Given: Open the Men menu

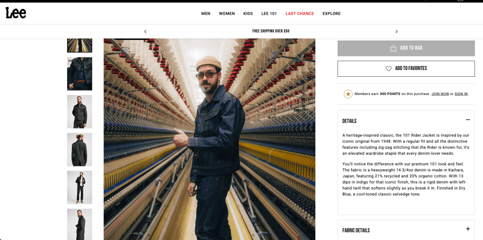Looking at the screenshot, I should pyautogui.click(x=206, y=14).
